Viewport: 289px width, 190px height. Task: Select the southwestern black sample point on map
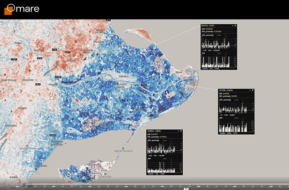(89, 100)
